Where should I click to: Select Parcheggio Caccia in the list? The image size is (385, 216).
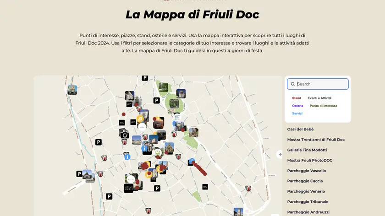pos(305,181)
